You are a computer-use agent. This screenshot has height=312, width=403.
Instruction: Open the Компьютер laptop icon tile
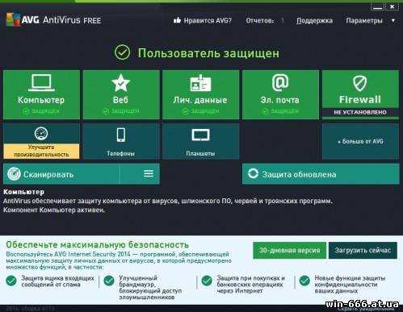click(x=41, y=82)
